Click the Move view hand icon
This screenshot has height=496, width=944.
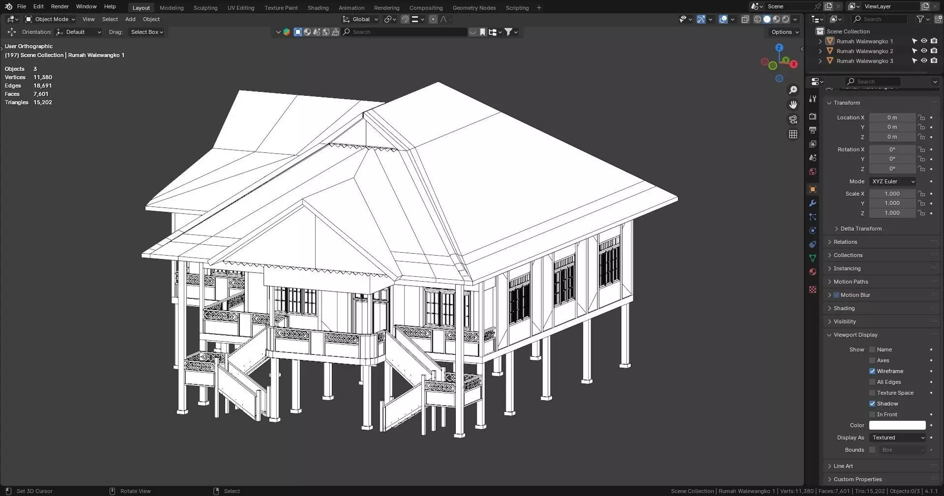point(793,105)
